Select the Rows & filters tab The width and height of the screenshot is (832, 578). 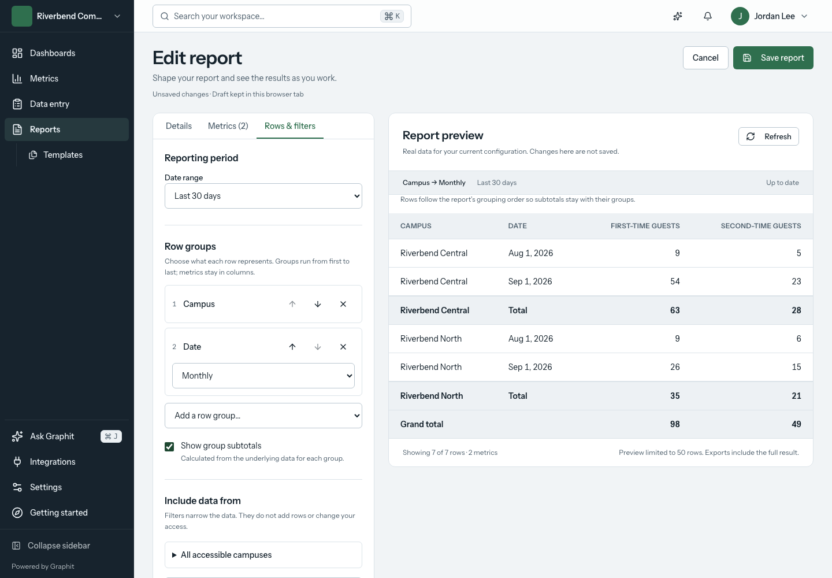tap(290, 126)
